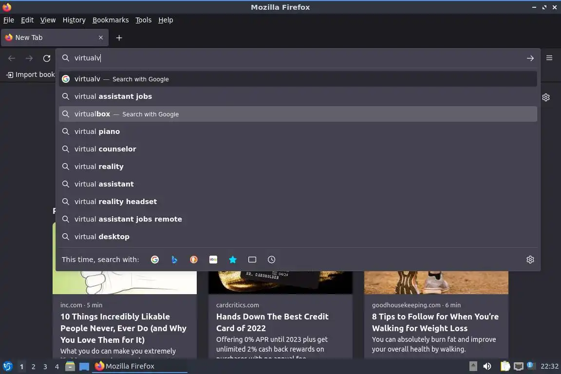Open the volume control tray icon
The width and height of the screenshot is (561, 374).
point(487,366)
